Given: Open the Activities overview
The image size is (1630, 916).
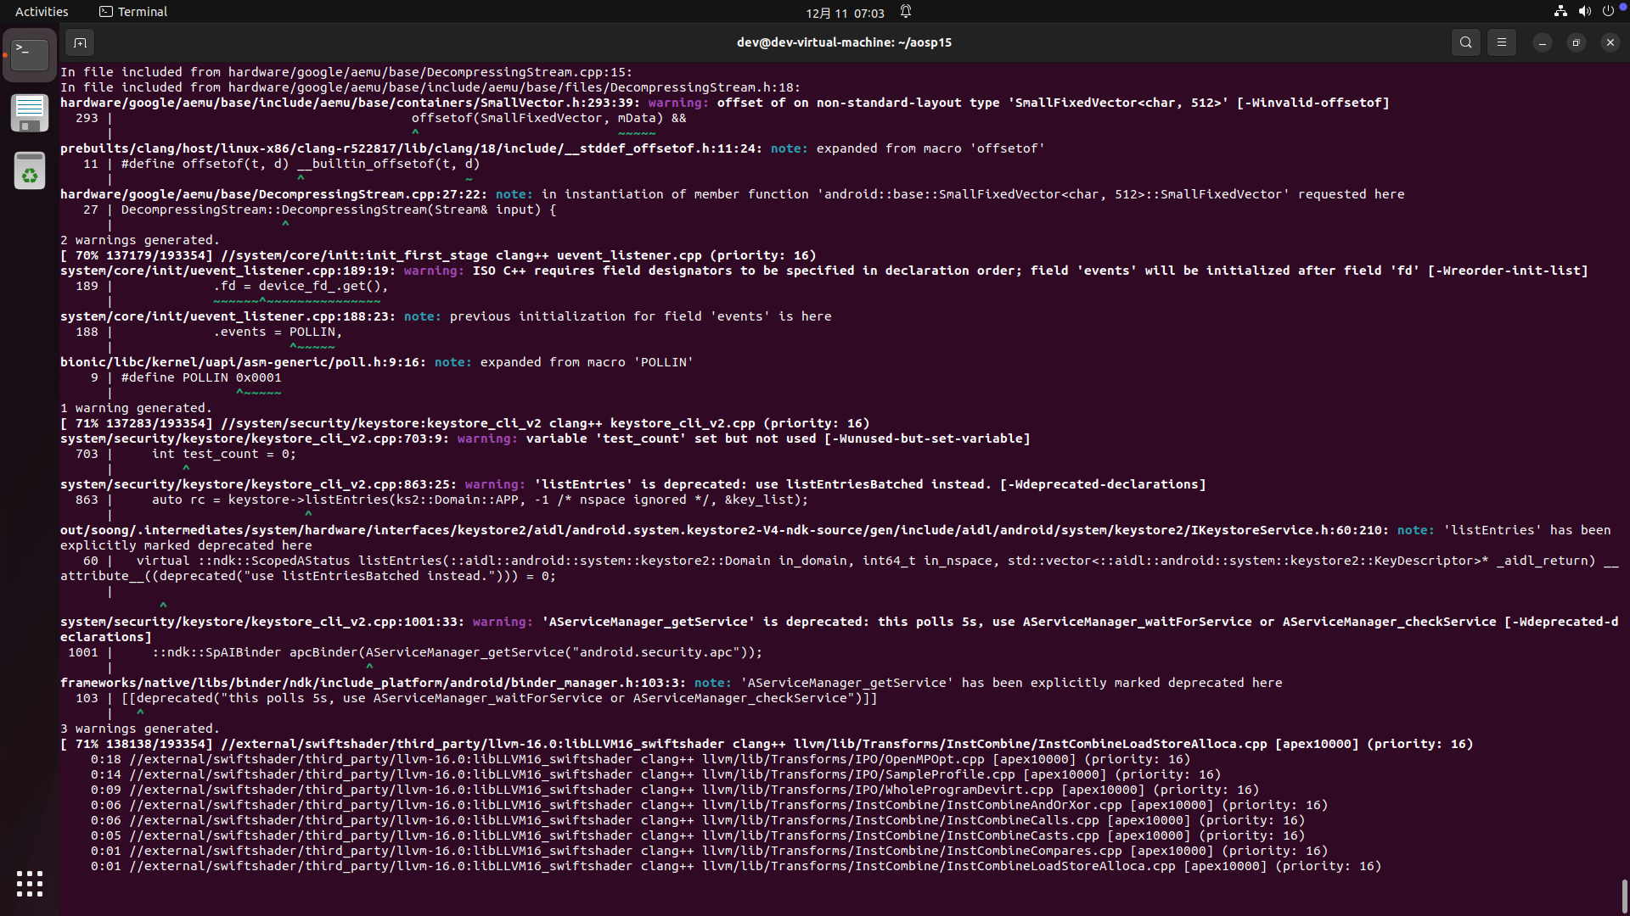Looking at the screenshot, I should (x=42, y=12).
